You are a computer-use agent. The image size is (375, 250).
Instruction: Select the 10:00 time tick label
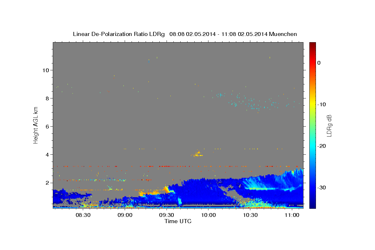coord(208,215)
